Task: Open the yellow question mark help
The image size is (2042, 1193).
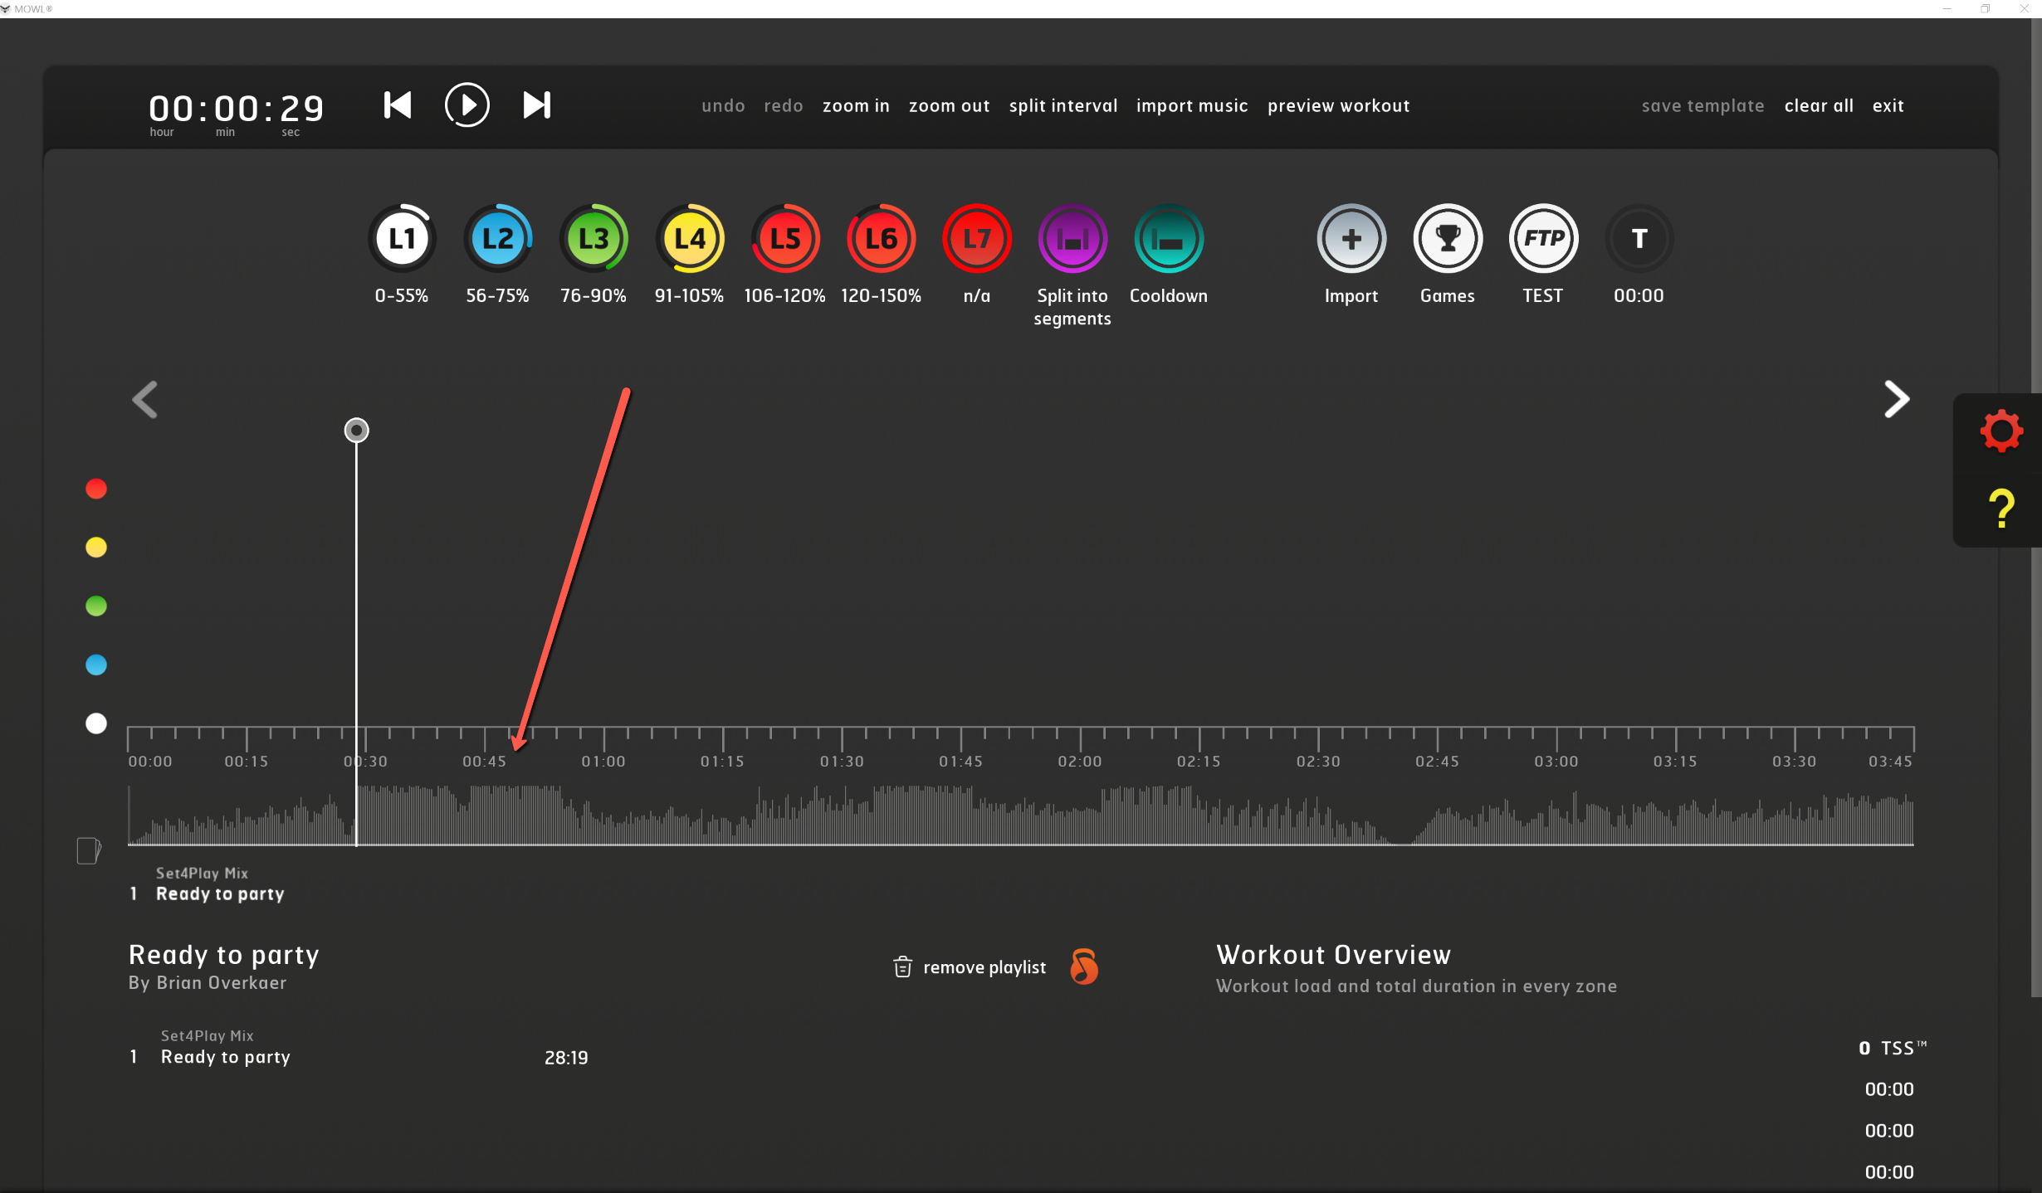Action: [2001, 508]
